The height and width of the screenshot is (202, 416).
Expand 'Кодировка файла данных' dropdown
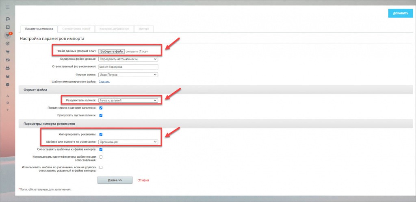tap(128, 59)
